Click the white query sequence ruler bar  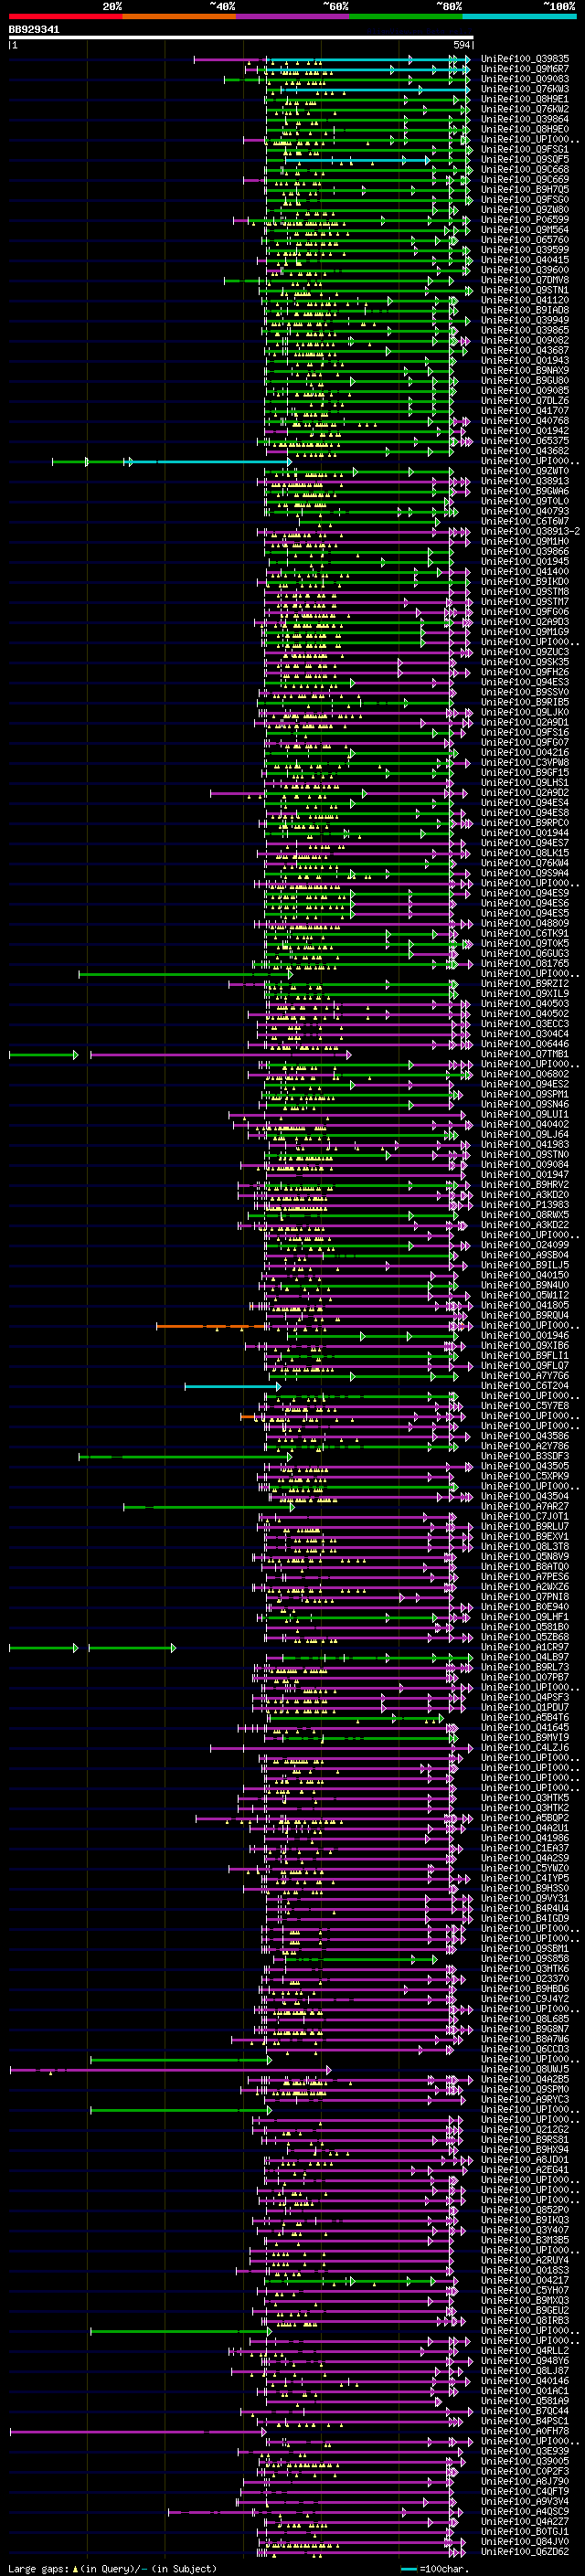pos(241,38)
